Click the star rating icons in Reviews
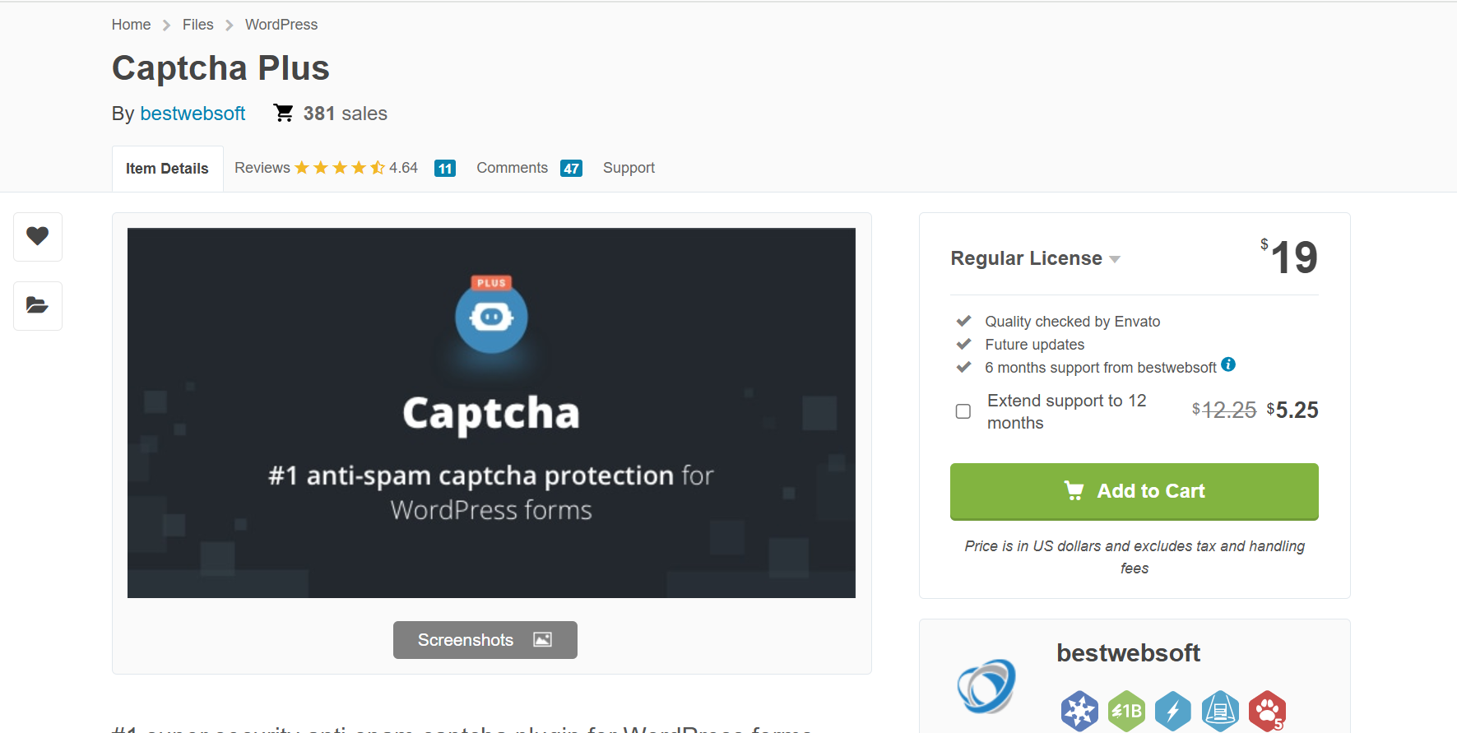This screenshot has height=733, width=1457. [340, 168]
